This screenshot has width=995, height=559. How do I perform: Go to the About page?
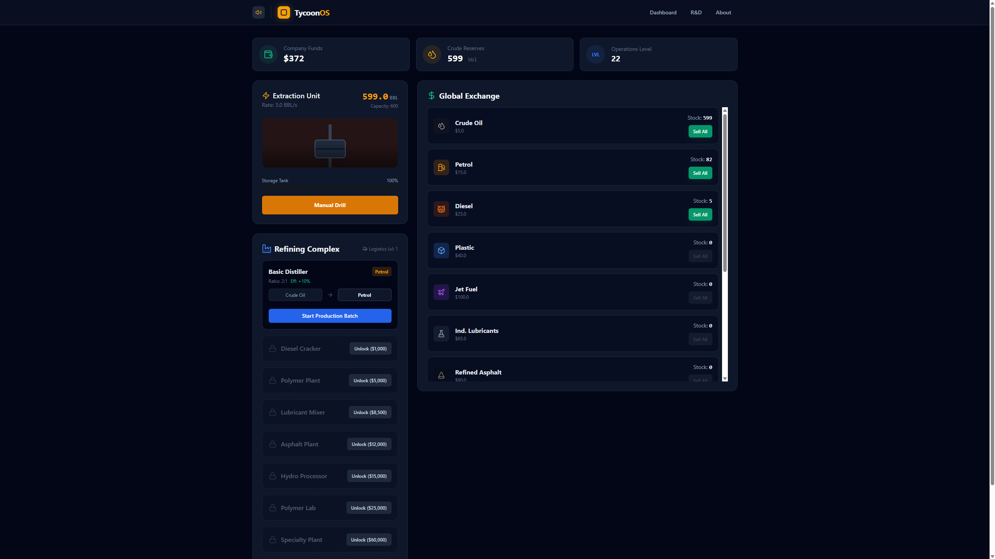(723, 12)
